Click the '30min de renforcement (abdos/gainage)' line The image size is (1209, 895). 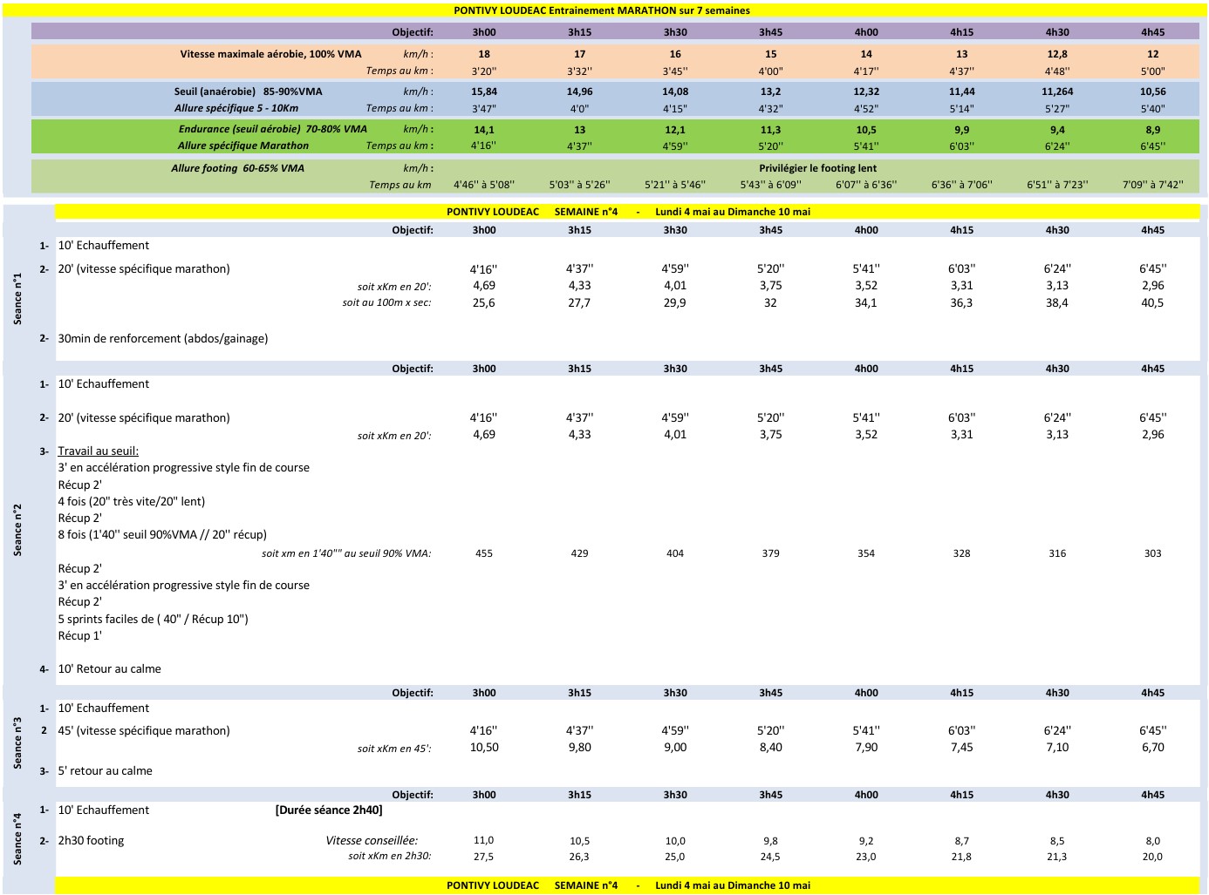pos(163,338)
